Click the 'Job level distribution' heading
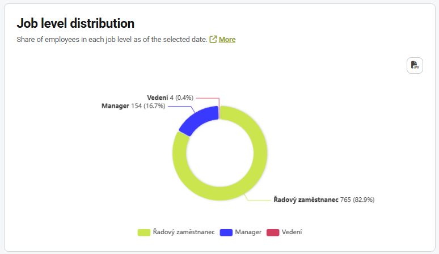This screenshot has height=254, width=439. 75,24
